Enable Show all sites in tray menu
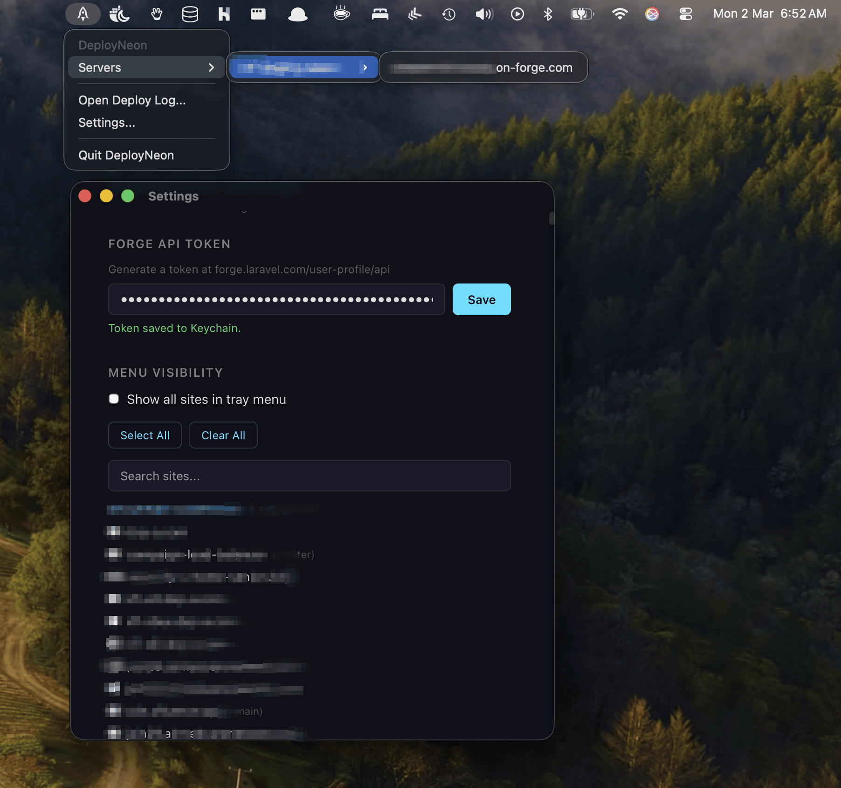Viewport: 841px width, 788px height. point(114,399)
